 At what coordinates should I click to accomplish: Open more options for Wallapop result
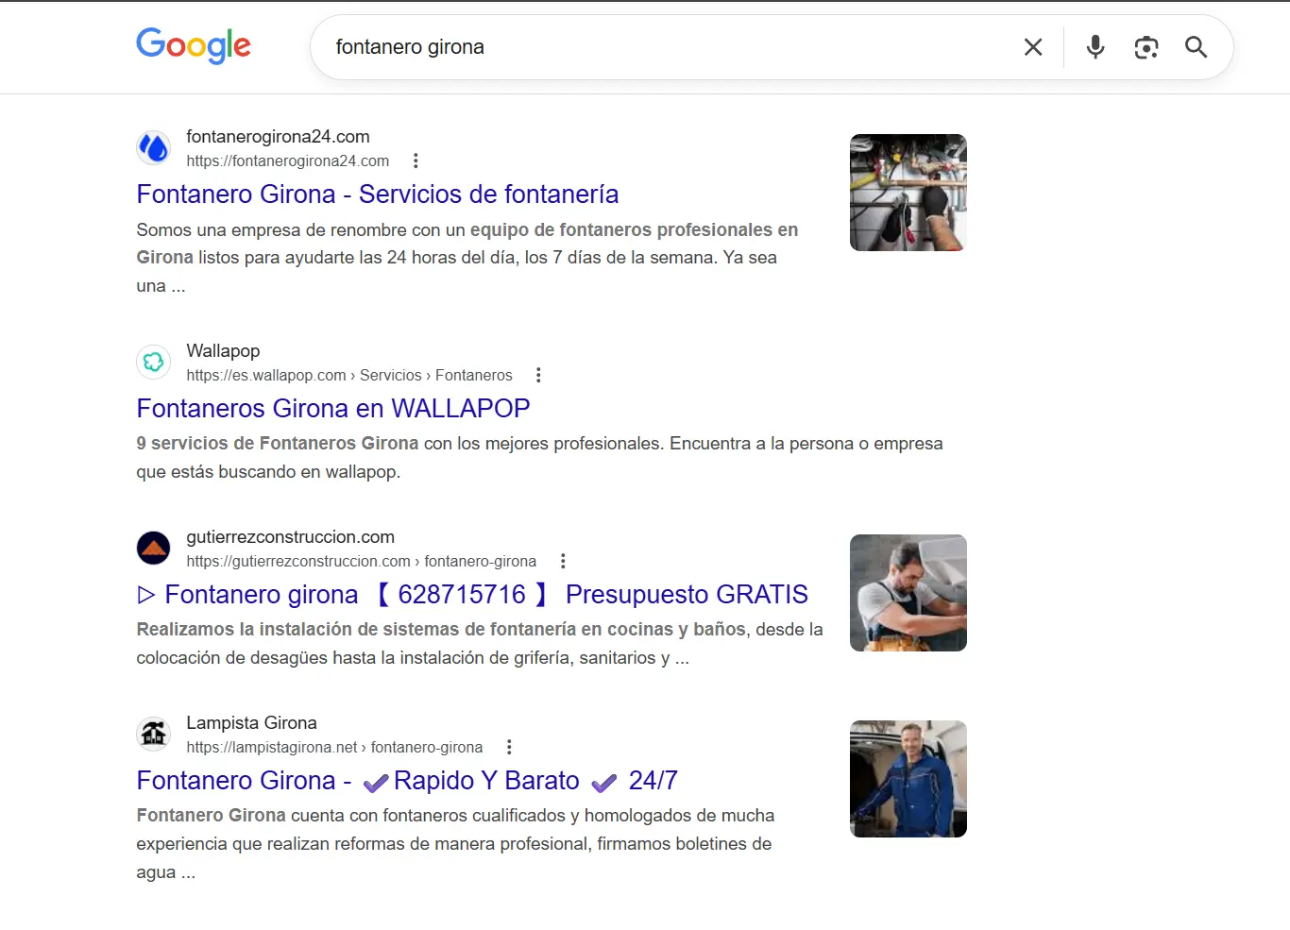point(538,376)
